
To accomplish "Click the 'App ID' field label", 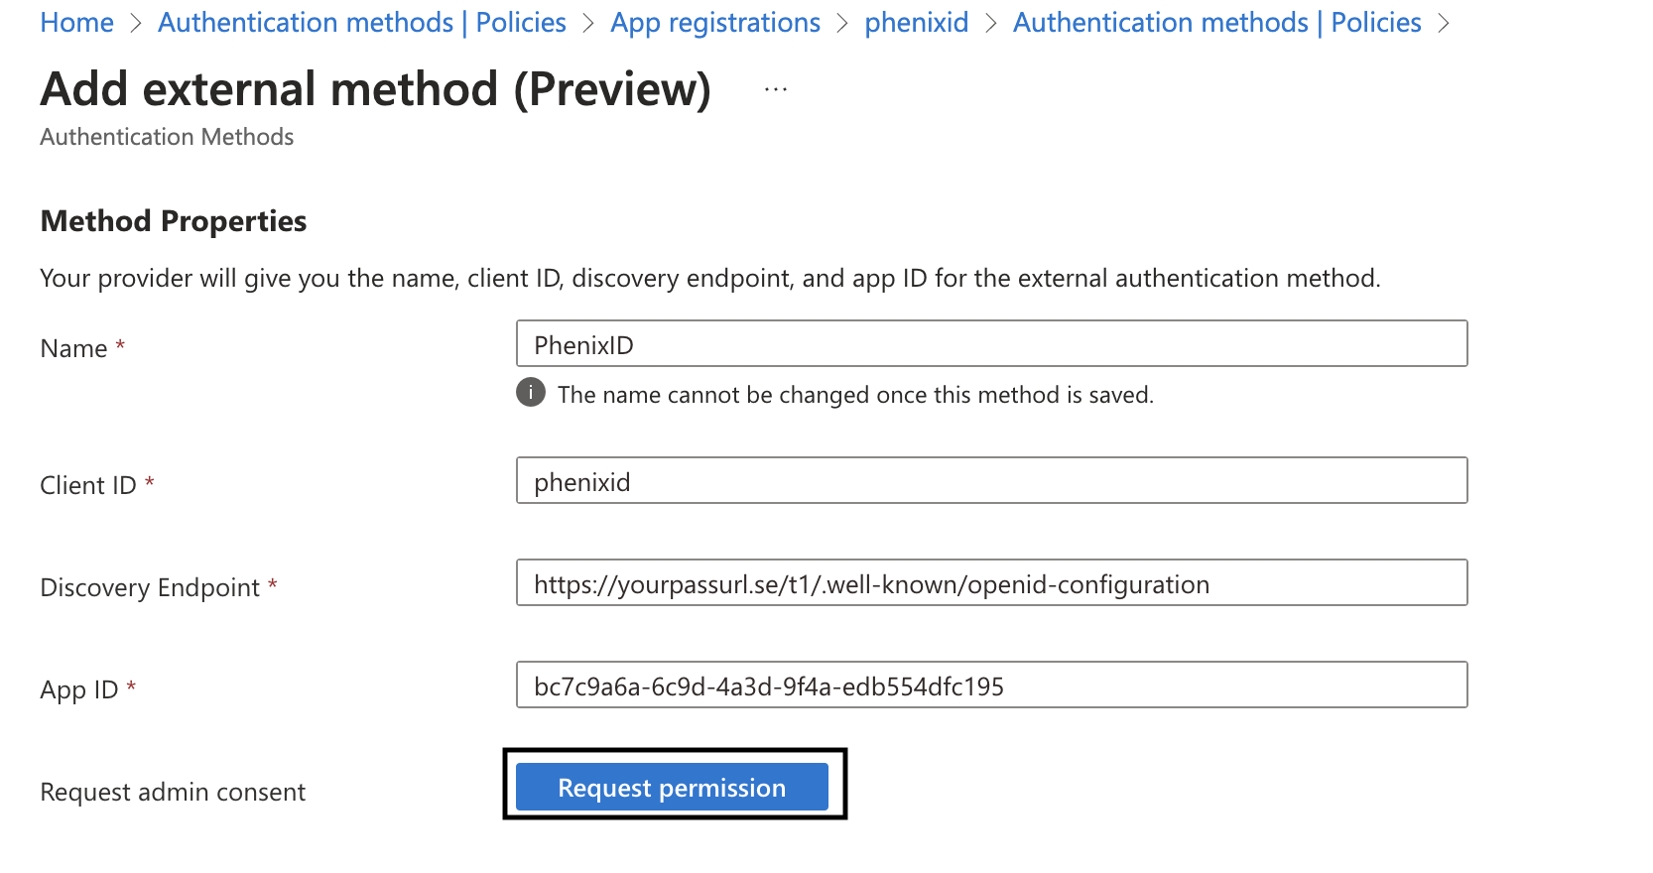I will [79, 689].
